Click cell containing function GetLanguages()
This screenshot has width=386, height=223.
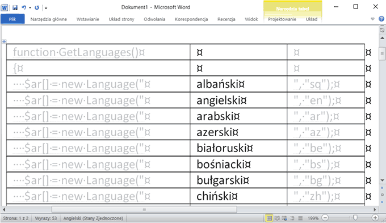coord(98,52)
